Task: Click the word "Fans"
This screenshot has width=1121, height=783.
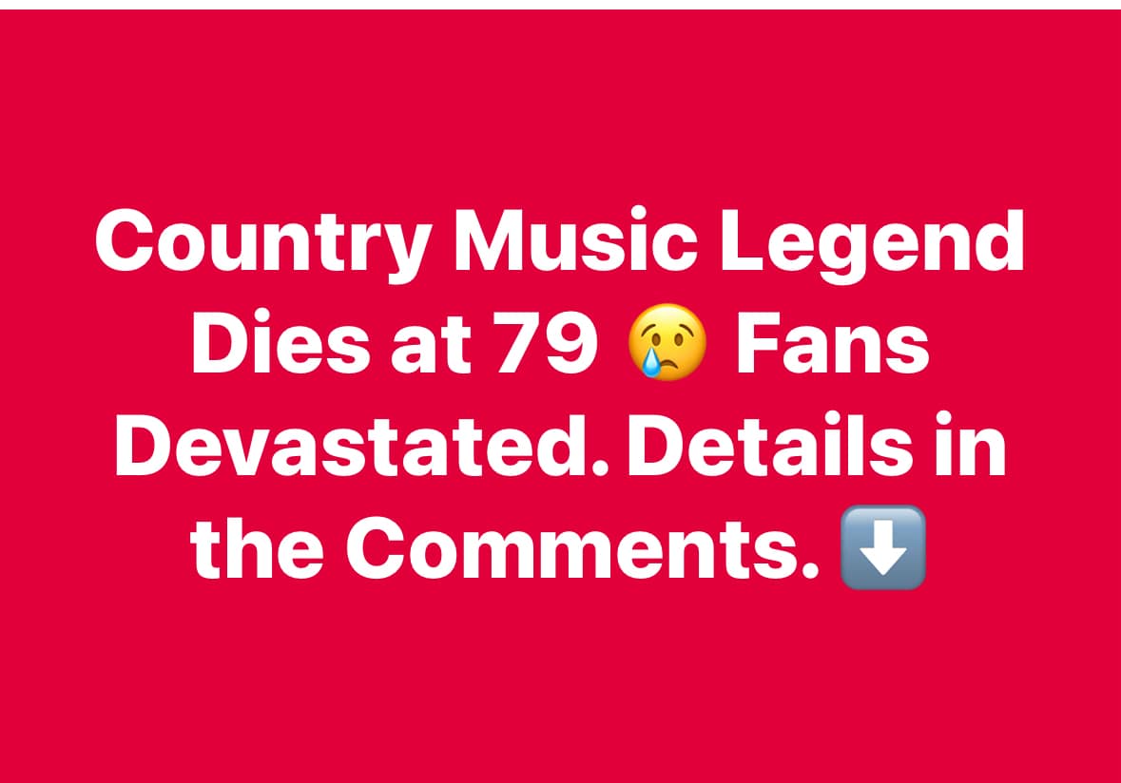Action: click(x=833, y=344)
